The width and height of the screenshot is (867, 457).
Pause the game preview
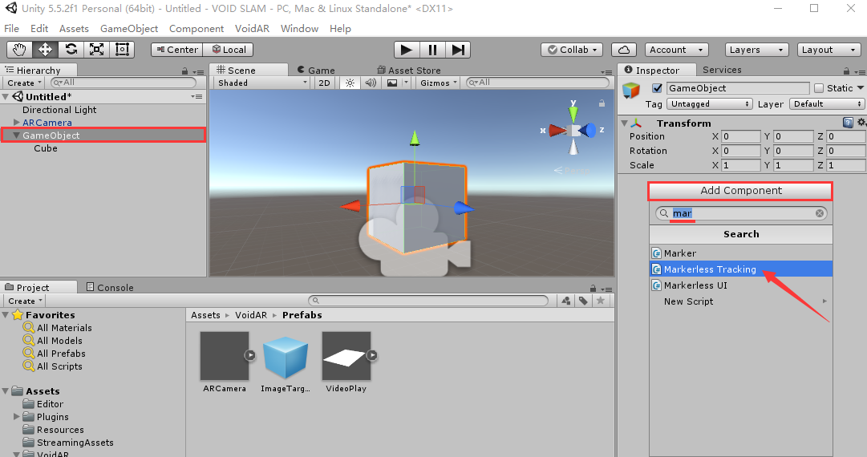coord(431,50)
